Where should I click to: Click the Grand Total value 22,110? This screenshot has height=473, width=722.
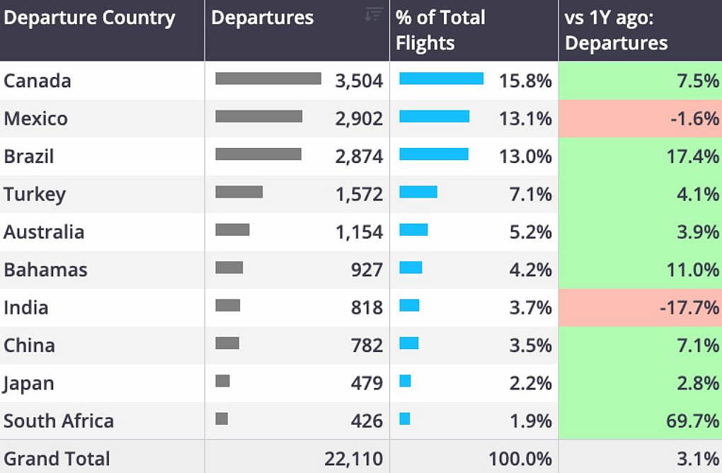pyautogui.click(x=354, y=459)
